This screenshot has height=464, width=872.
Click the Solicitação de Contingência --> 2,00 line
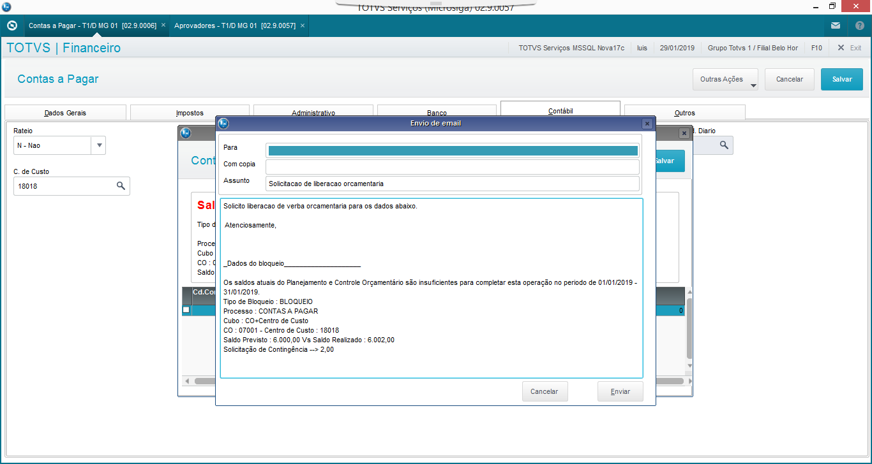tap(278, 349)
